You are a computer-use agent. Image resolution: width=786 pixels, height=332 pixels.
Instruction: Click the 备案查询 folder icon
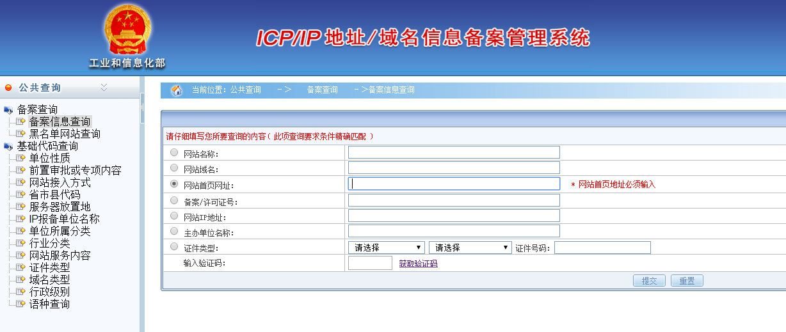pos(8,110)
